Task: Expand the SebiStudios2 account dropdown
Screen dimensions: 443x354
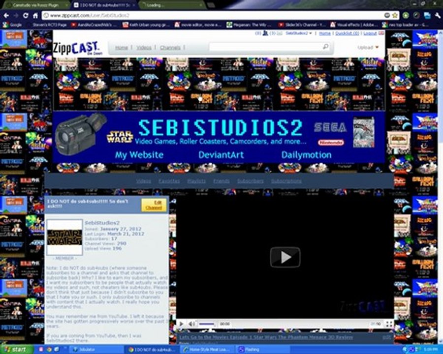Action: 298,33
